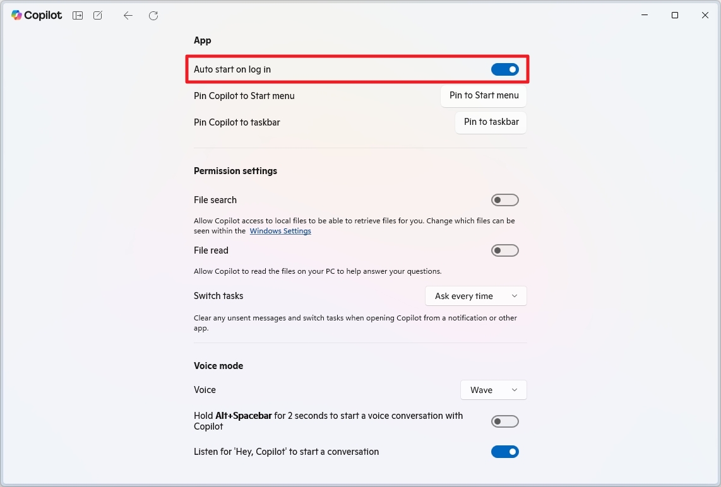
Task: Disable Auto start on log in
Action: click(504, 69)
